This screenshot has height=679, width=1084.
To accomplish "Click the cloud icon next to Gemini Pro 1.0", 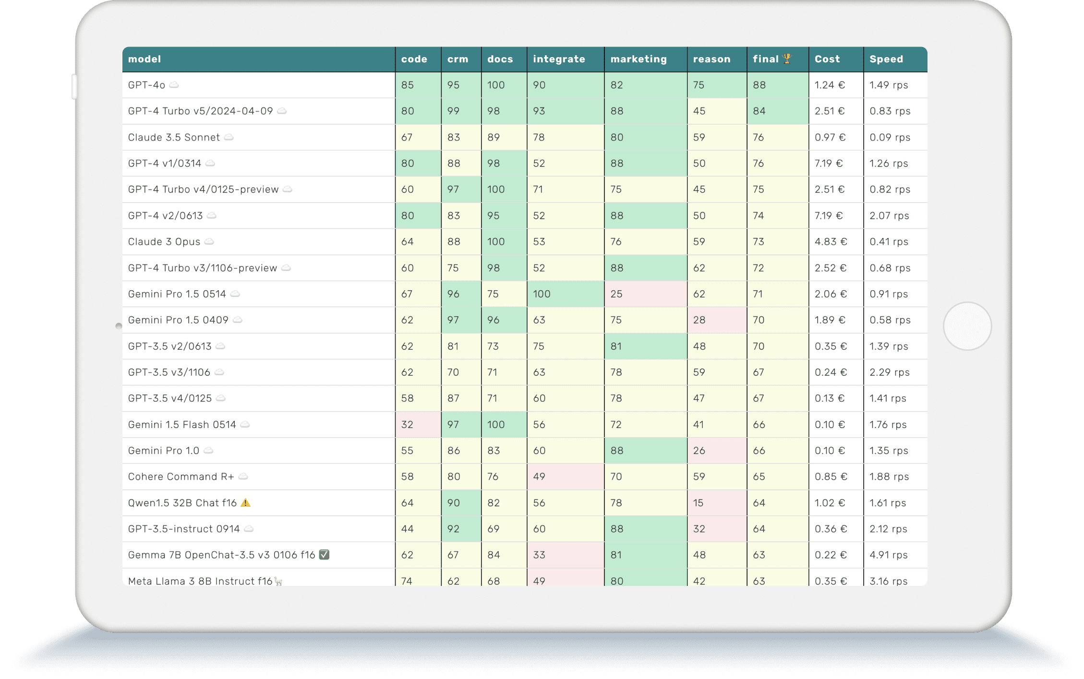I will coord(209,450).
